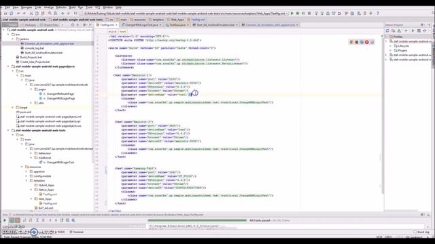Click the Redo toolbar icon
435x244 pixels.
click(x=24, y=14)
